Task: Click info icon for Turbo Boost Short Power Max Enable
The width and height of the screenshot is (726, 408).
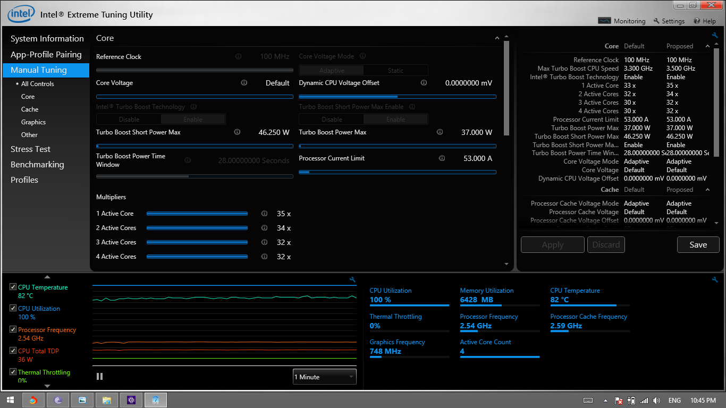Action: (412, 107)
